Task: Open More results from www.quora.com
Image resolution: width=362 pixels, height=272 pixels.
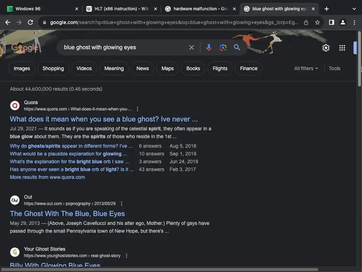Action: tap(47, 177)
